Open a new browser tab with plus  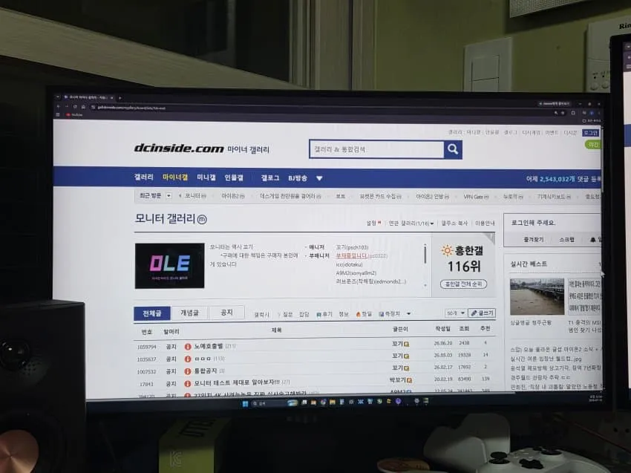[120, 98]
